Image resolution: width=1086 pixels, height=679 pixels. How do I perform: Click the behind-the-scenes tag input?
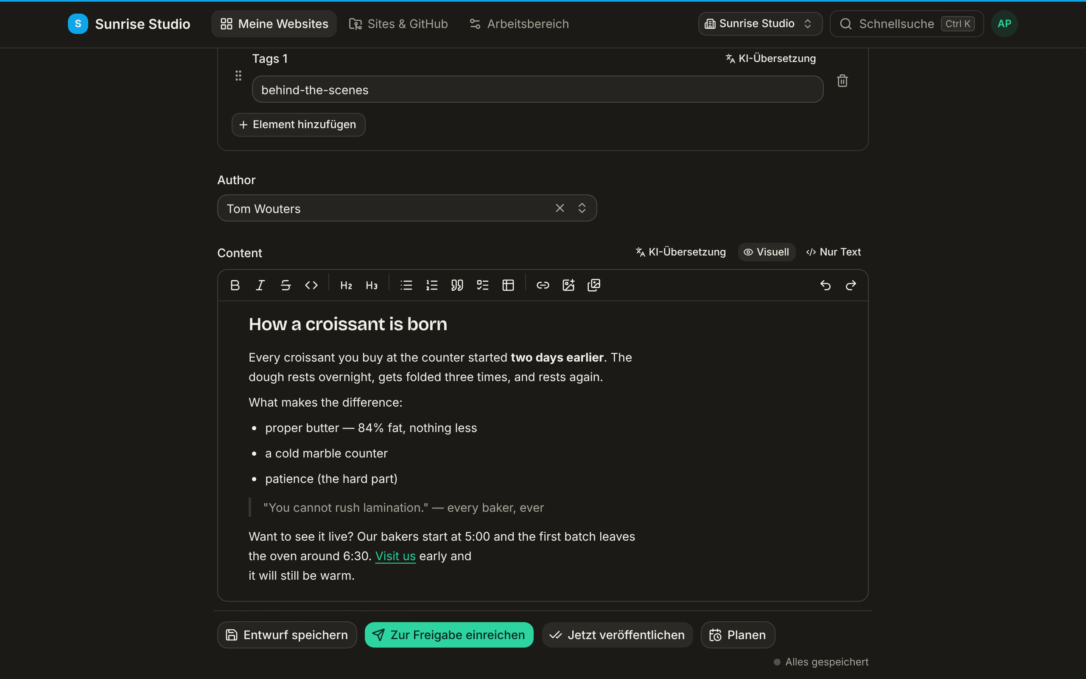click(537, 90)
